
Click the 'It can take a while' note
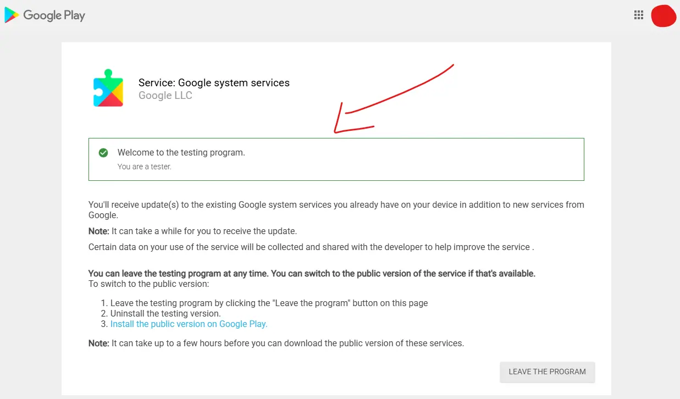(192, 231)
